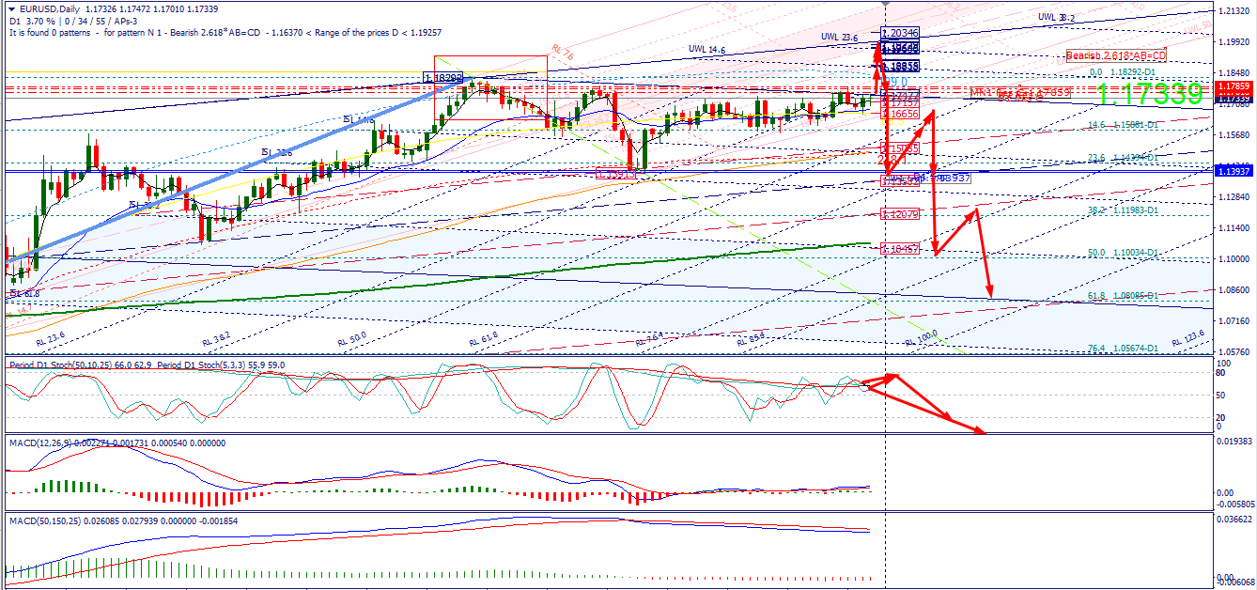Click the 0.019383 value on the MACD scale

1235,441
